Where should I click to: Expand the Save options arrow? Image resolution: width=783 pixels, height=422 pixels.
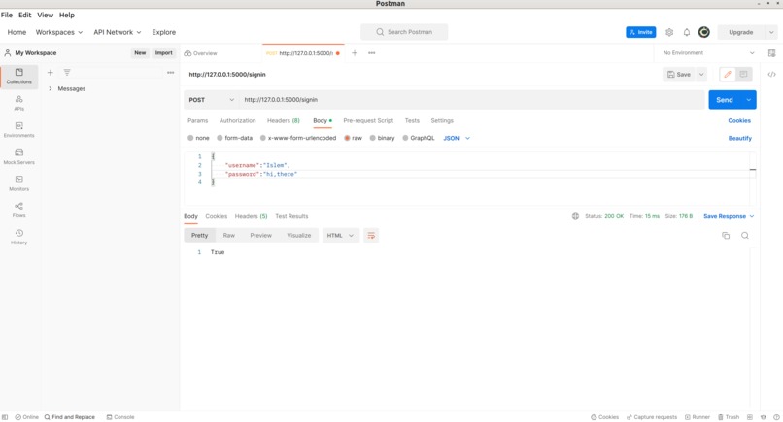(x=701, y=75)
